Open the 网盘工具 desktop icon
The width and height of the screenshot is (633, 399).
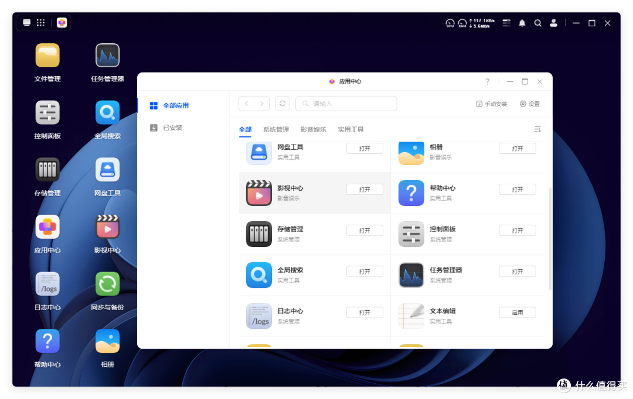[107, 170]
